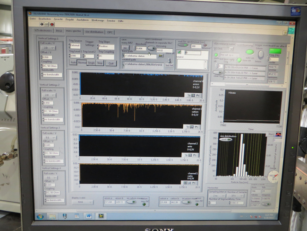Open Full scale dropdown in Vertical Settings 3
The width and height of the screenshot is (307, 231).
coord(50,138)
